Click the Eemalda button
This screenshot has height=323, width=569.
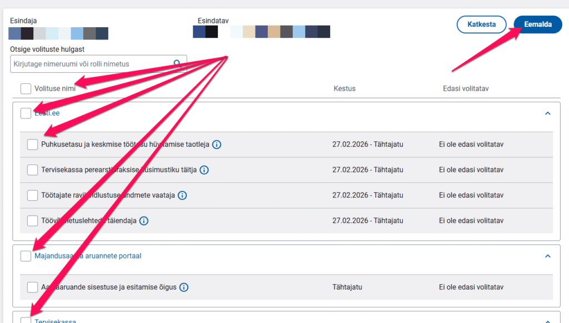tap(537, 24)
